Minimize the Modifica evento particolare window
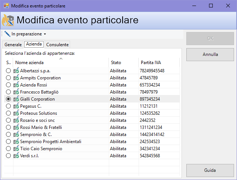Screen dimensions: 237x180 pyautogui.click(x=194, y=6)
